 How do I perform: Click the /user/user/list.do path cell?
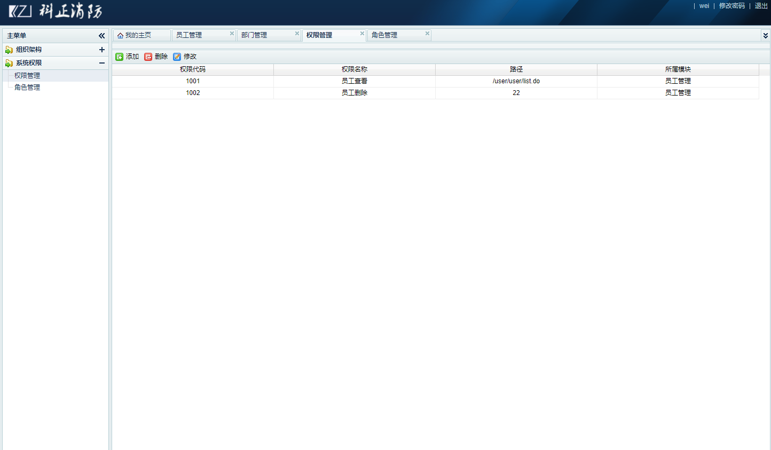pos(516,81)
